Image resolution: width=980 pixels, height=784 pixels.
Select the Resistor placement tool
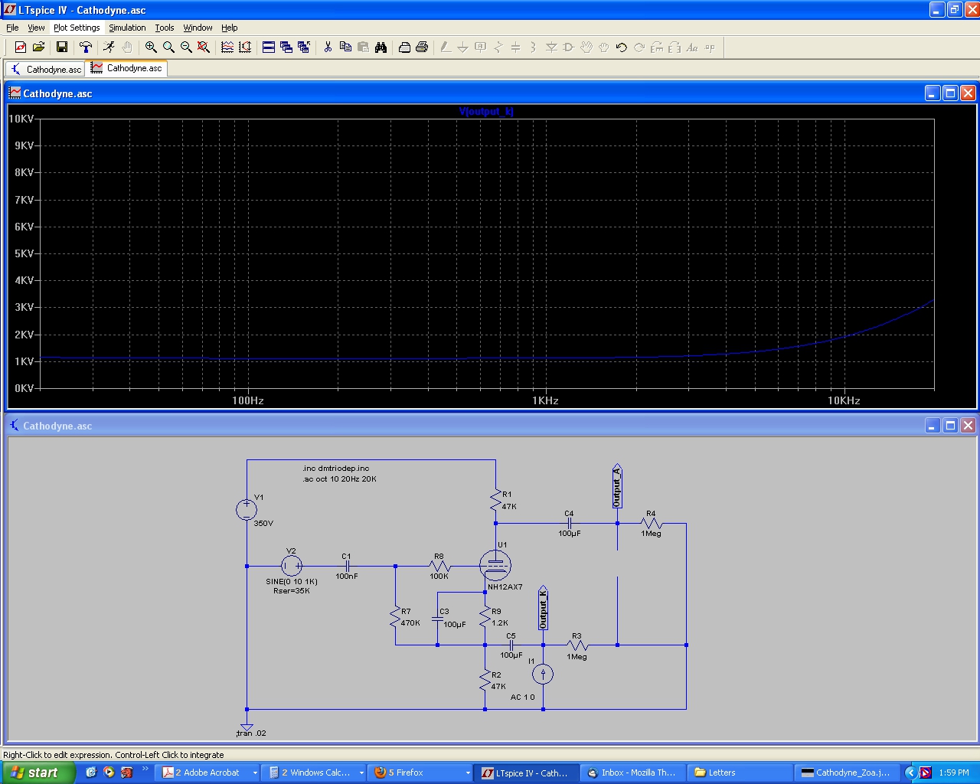click(x=498, y=47)
